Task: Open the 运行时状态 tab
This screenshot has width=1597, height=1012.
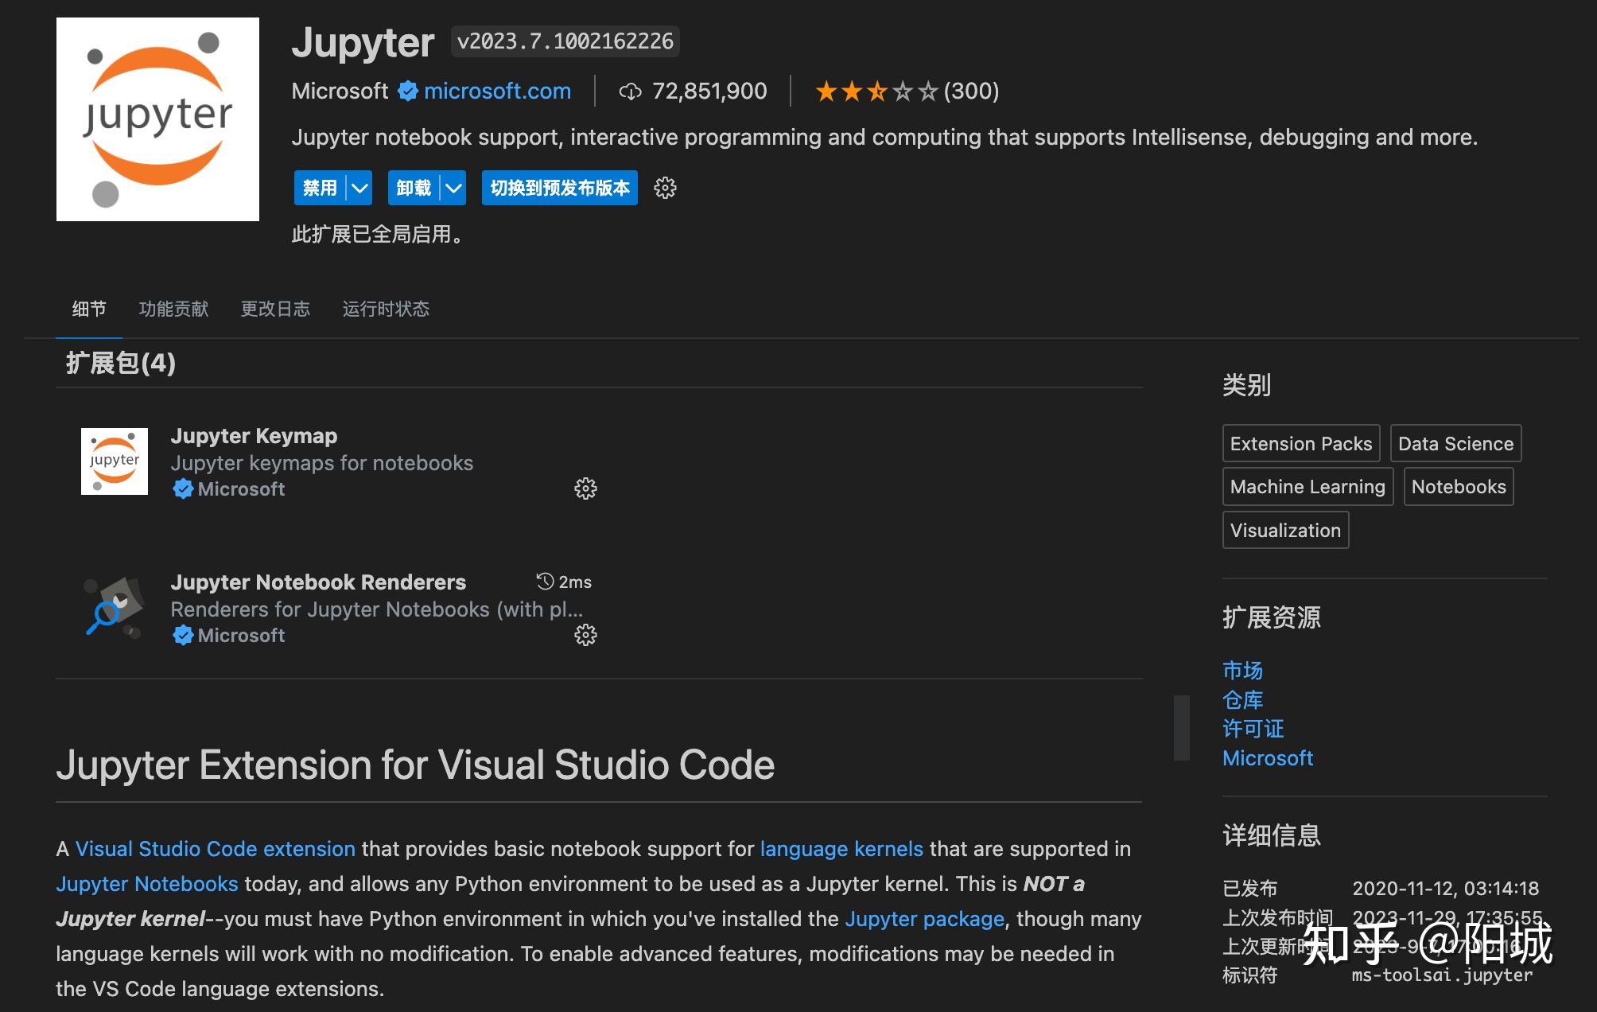Action: [x=386, y=309]
